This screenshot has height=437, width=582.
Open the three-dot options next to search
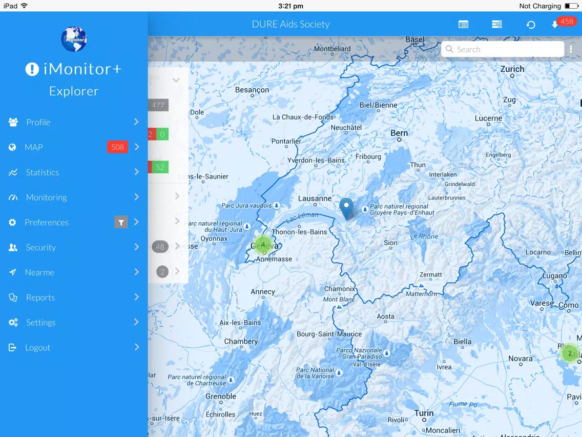pos(571,49)
